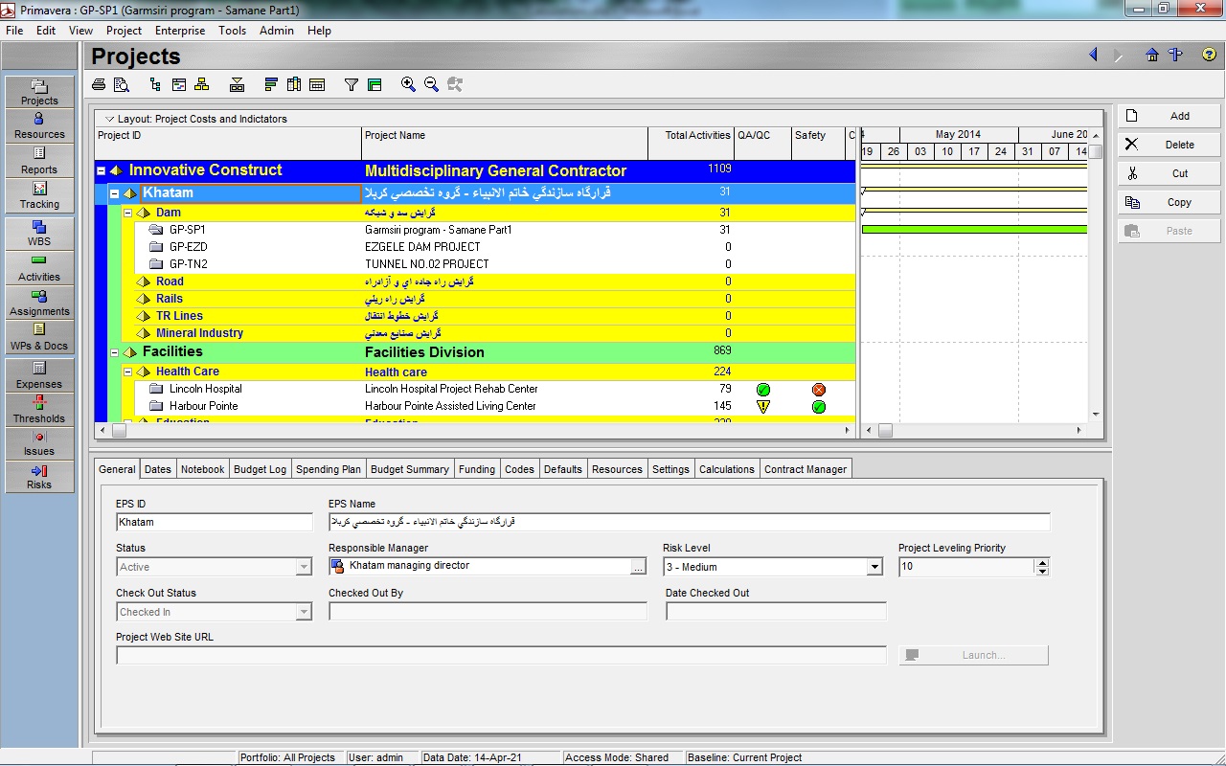The width and height of the screenshot is (1226, 766).
Task: Click the project table horizontal scrollbar thumb
Action: click(x=119, y=431)
